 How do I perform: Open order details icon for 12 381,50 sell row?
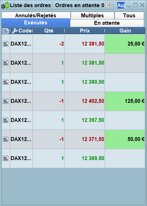click(x=6, y=44)
